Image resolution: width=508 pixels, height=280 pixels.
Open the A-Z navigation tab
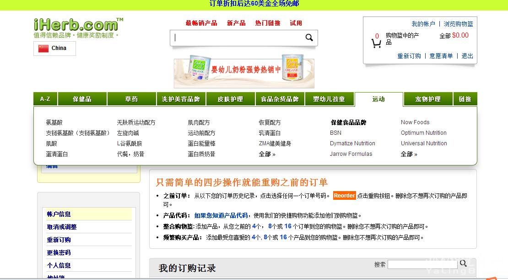[x=45, y=99]
